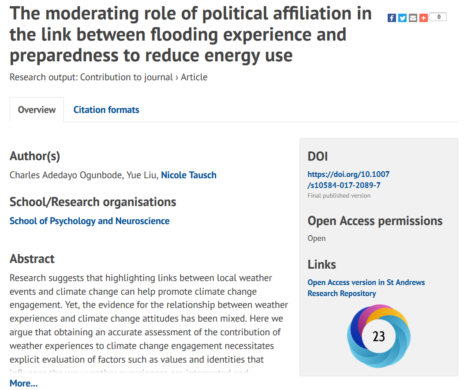The image size is (471, 390).
Task: Click the 'Final published version' label
Action: (x=339, y=195)
